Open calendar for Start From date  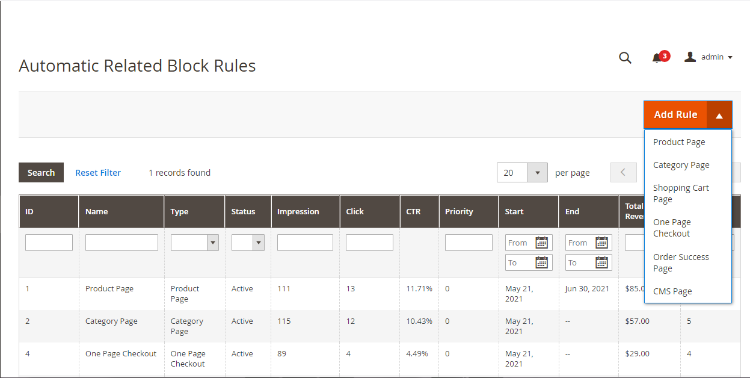pyautogui.click(x=542, y=243)
